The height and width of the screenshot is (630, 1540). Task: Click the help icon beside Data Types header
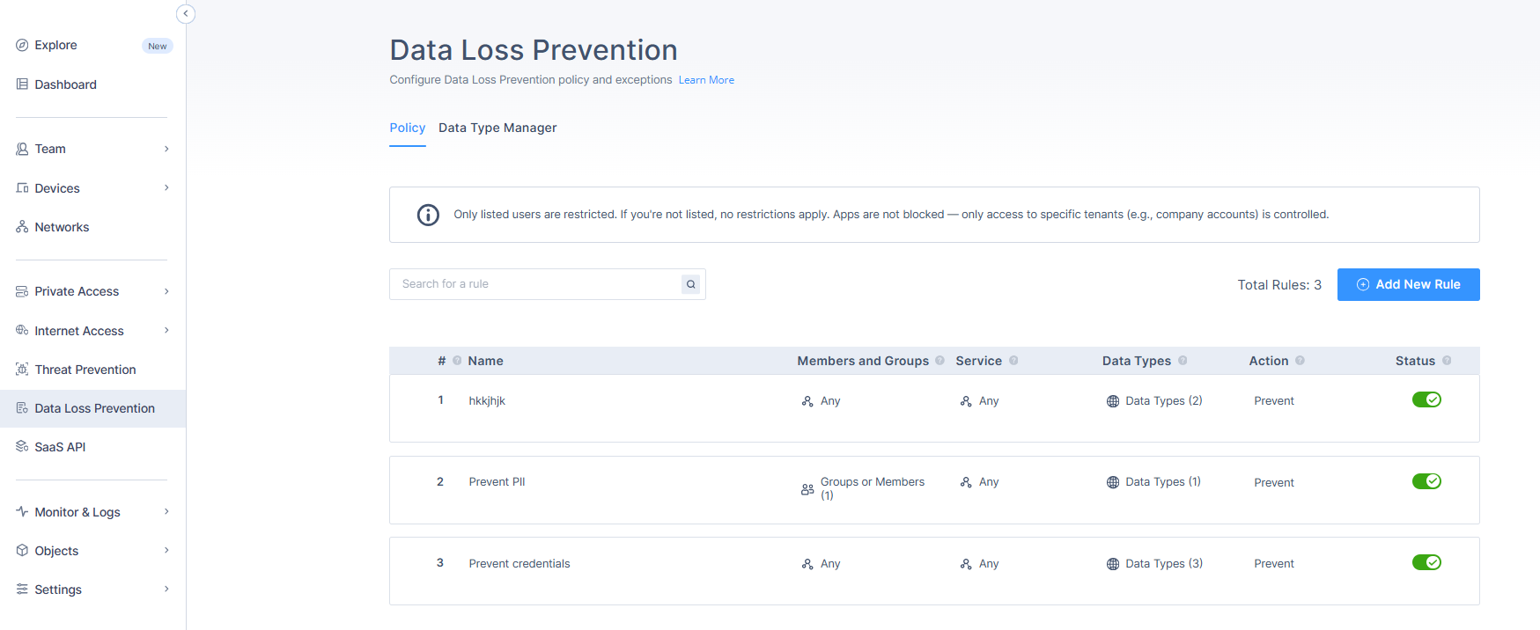pos(1183,361)
